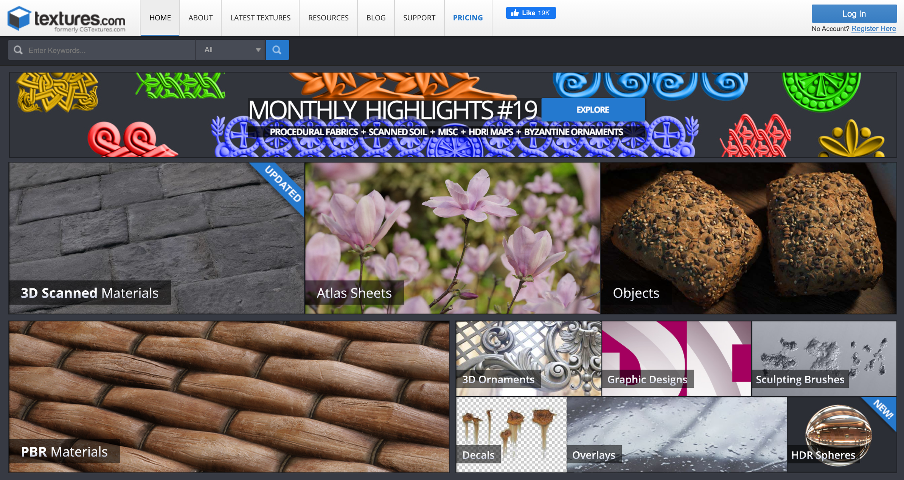Click the Explore button on the banner

(593, 110)
